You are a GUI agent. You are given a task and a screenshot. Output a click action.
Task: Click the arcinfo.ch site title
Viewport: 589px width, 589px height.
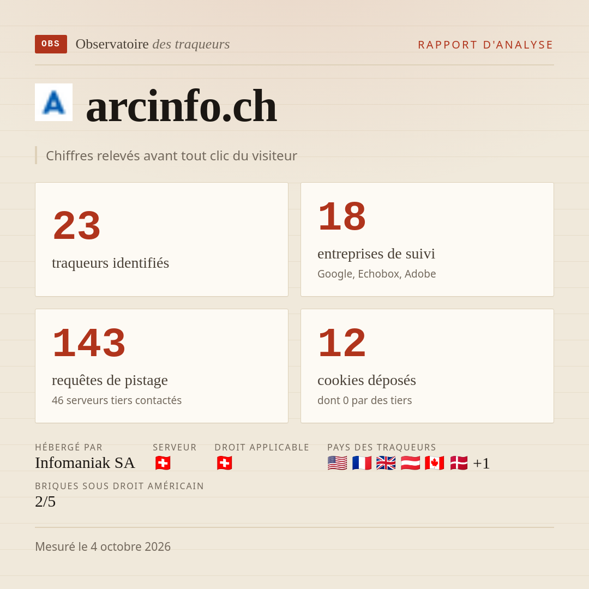click(x=182, y=106)
